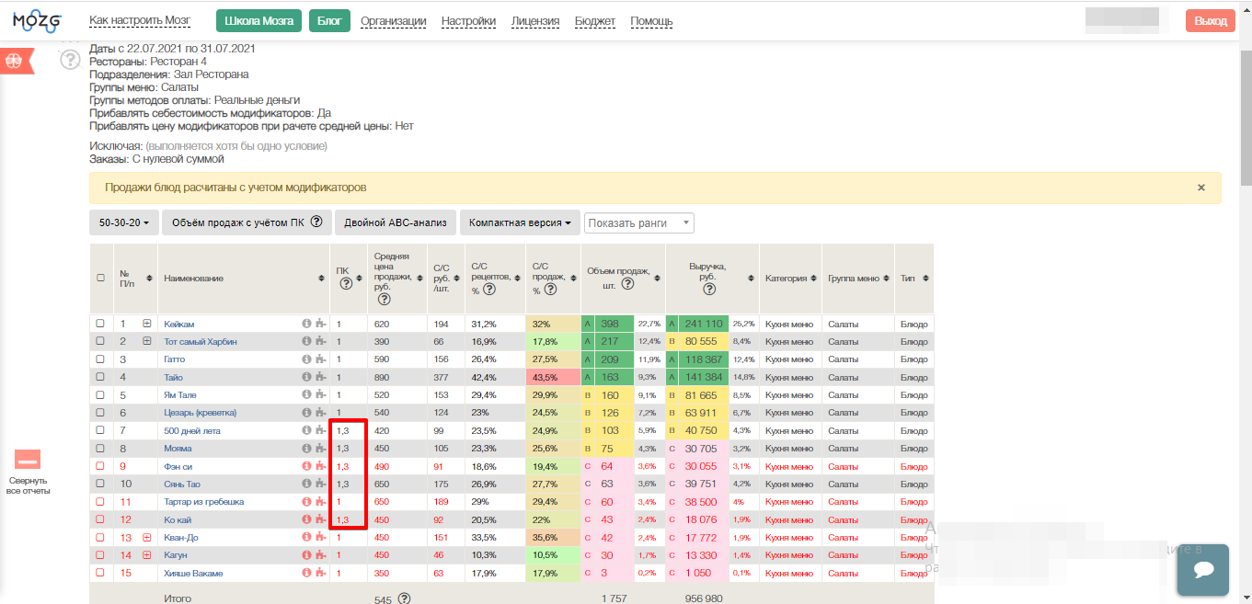Click the red brain flag icon
Viewport: 1252px width, 604px height.
(x=15, y=61)
